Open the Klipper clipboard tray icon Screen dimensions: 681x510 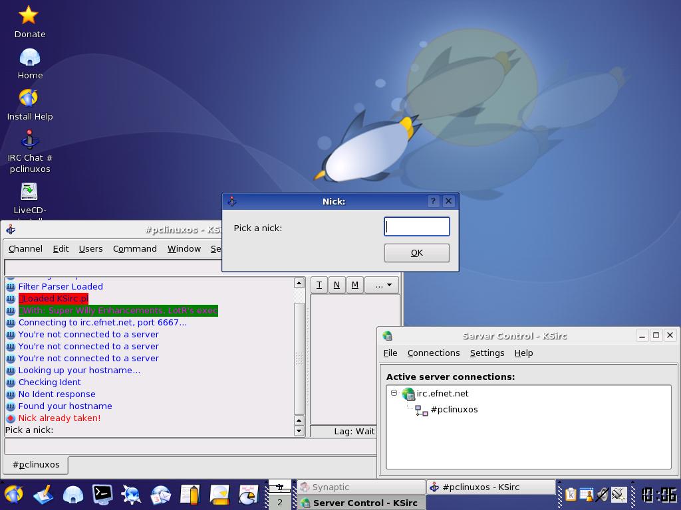571,494
